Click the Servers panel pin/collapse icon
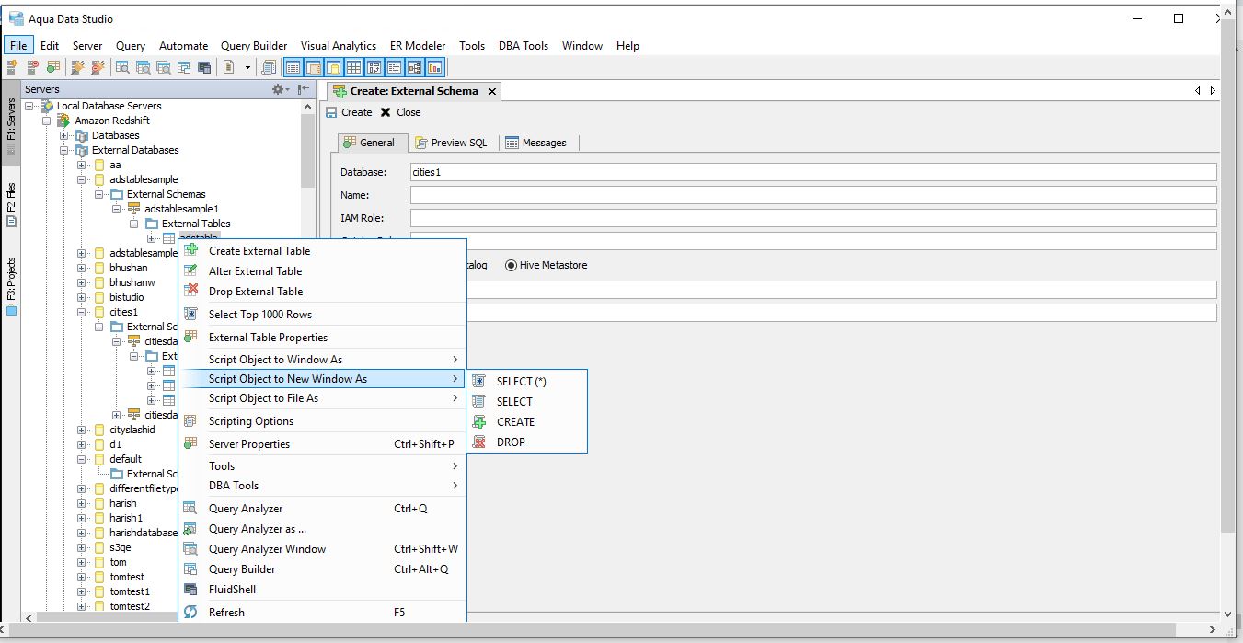This screenshot has height=643, width=1243. [303, 89]
